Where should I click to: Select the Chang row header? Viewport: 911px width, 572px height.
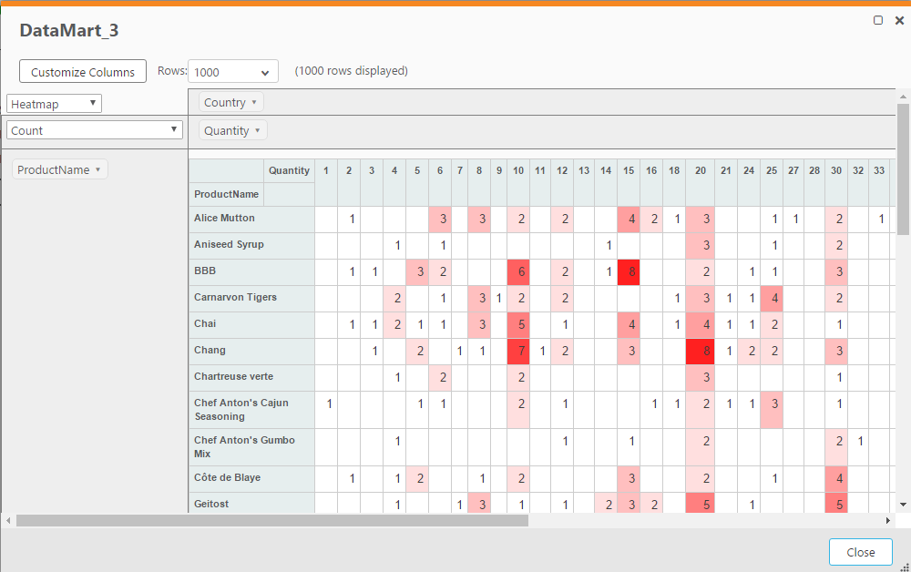point(251,352)
